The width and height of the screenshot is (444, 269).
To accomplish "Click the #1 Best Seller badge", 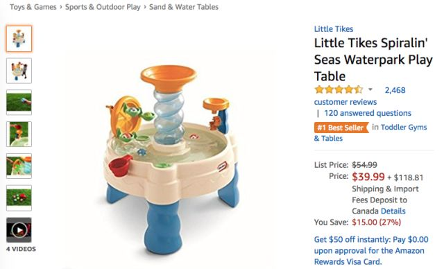I will [341, 128].
